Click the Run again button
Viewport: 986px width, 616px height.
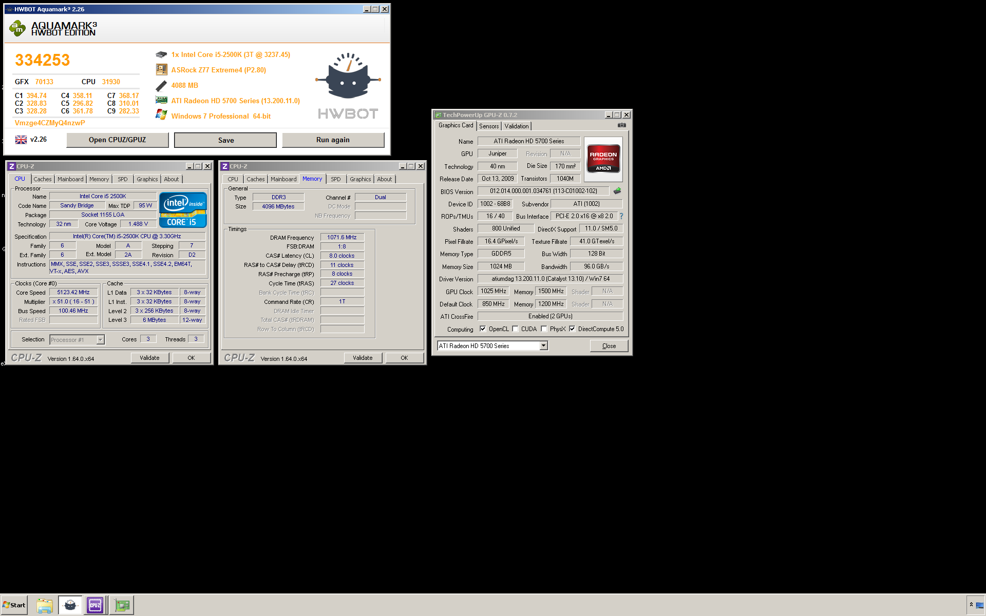point(333,140)
